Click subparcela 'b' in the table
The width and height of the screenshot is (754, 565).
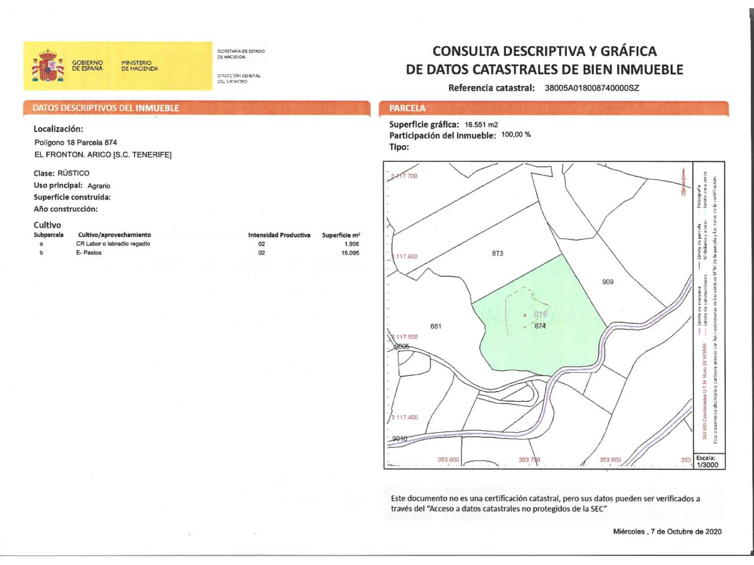click(x=41, y=252)
